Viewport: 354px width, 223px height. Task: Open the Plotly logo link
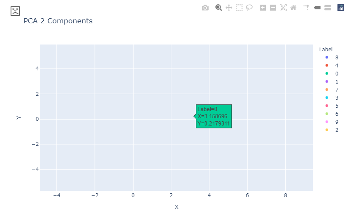341,8
